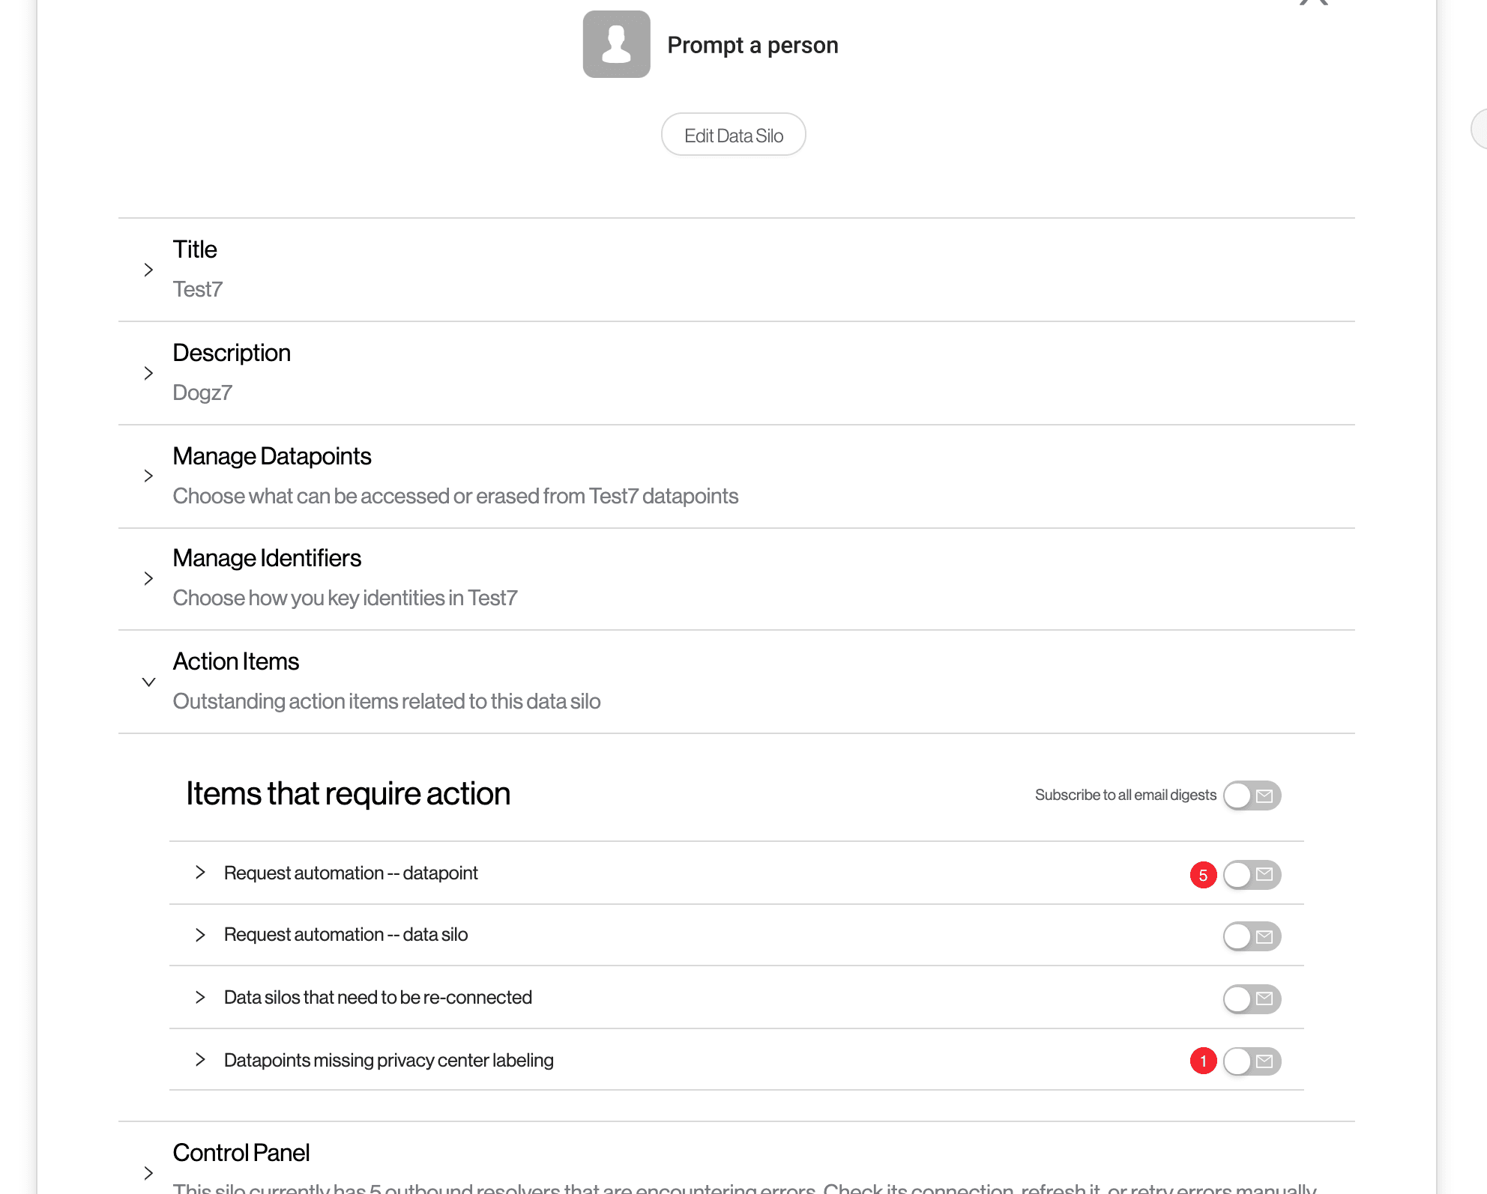
Task: Expand the Request automation -- datapoint row
Action: click(200, 873)
